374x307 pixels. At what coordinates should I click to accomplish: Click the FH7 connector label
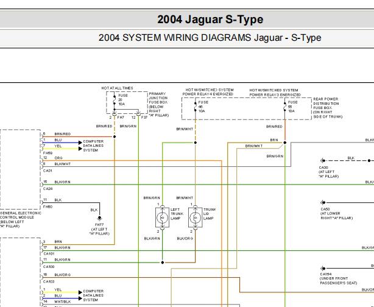(x=121, y=118)
